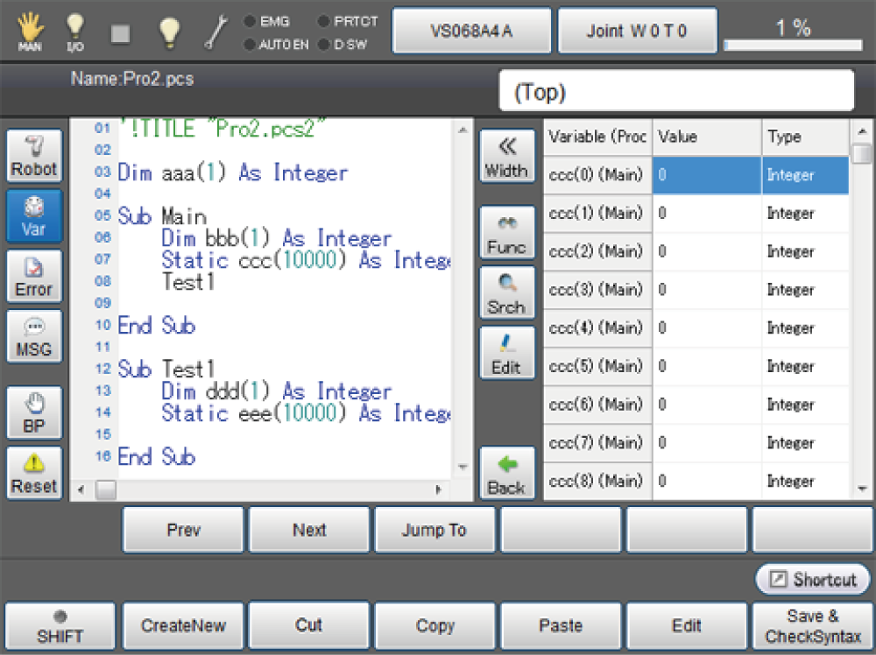Select the Joint W0 T0 tab

tap(637, 31)
